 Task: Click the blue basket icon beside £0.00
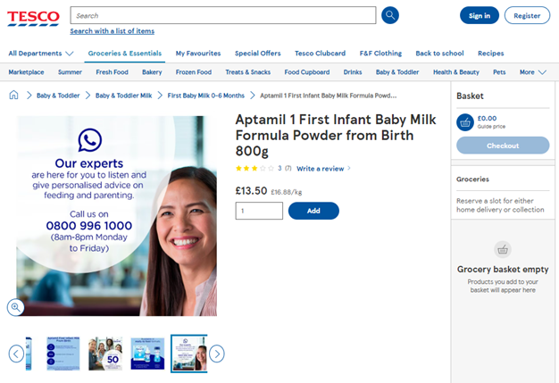click(x=465, y=122)
